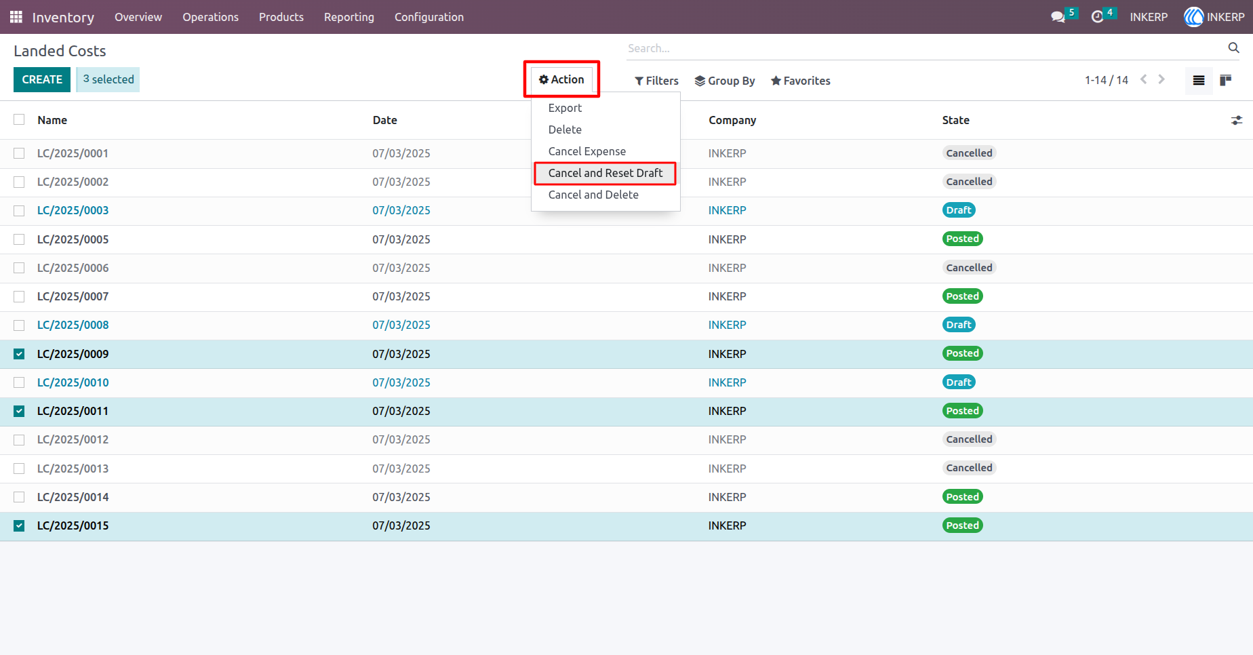Open record LC/2025/0008

[73, 325]
